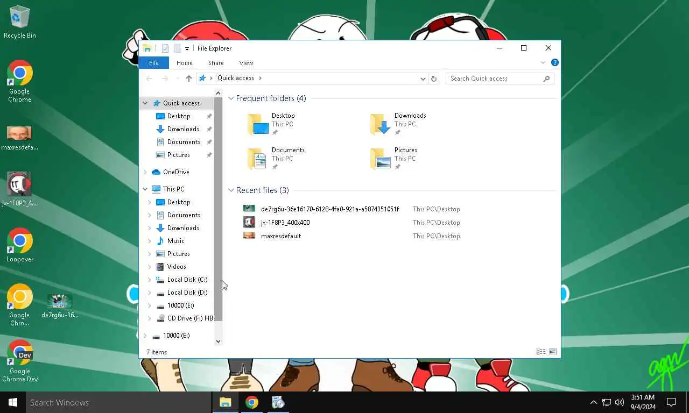Select de7rg6u-36... image on desktop
Viewport: 689px width, 413px height.
click(60, 305)
